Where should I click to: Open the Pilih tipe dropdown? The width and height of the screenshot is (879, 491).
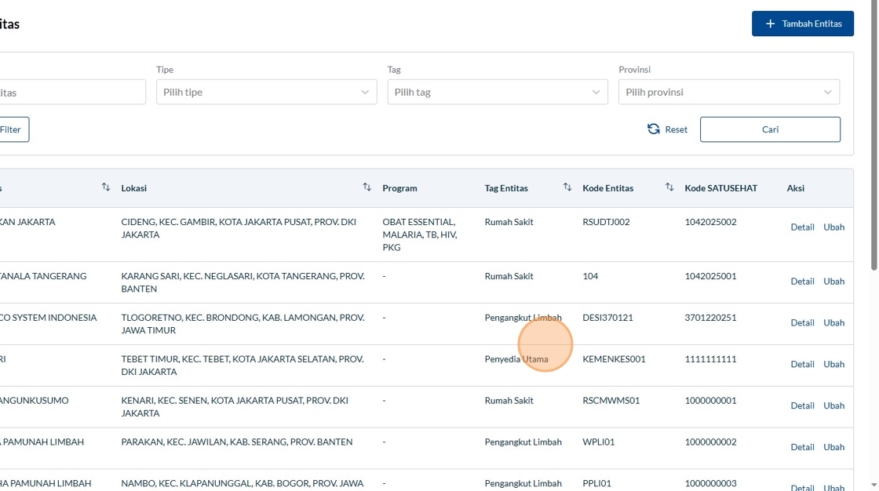pos(266,92)
